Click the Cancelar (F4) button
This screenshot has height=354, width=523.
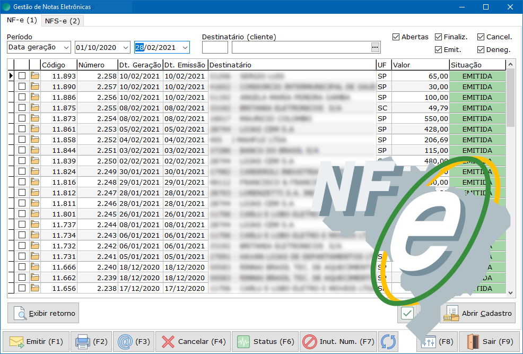click(x=193, y=342)
